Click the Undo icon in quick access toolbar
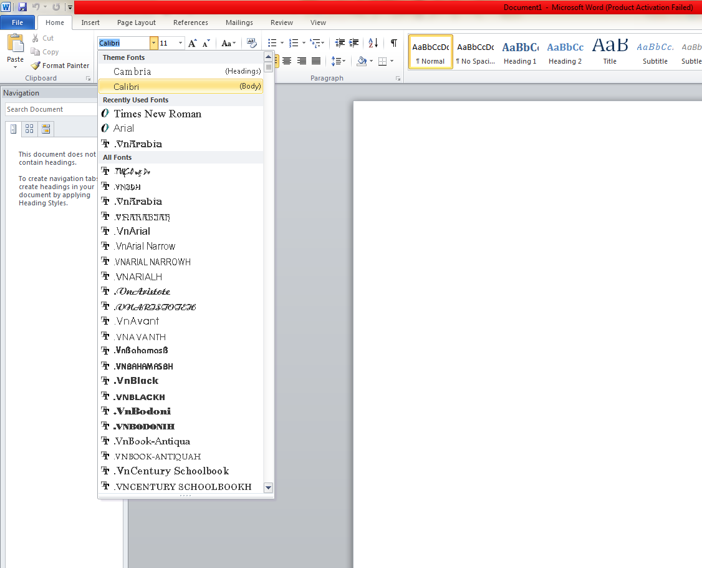702x568 pixels. (36, 7)
